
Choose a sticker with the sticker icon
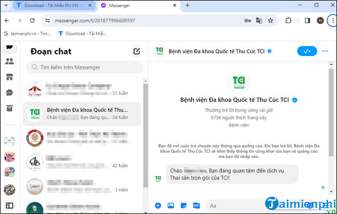183,205
